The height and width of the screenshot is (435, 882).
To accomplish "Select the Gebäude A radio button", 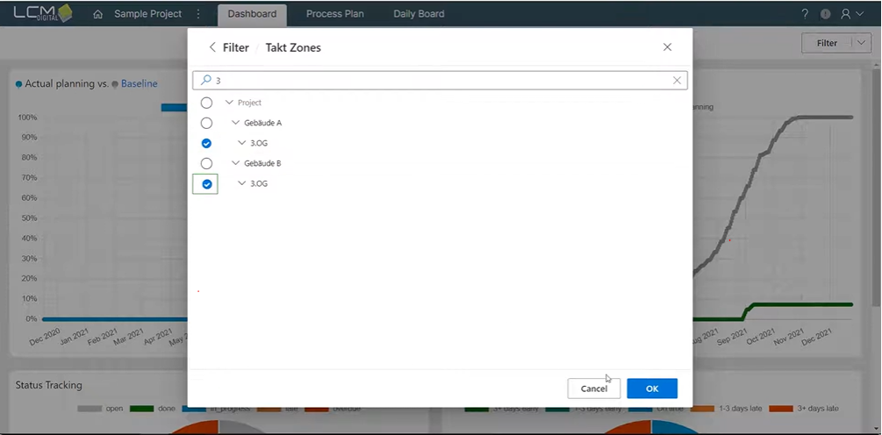I will coord(206,123).
